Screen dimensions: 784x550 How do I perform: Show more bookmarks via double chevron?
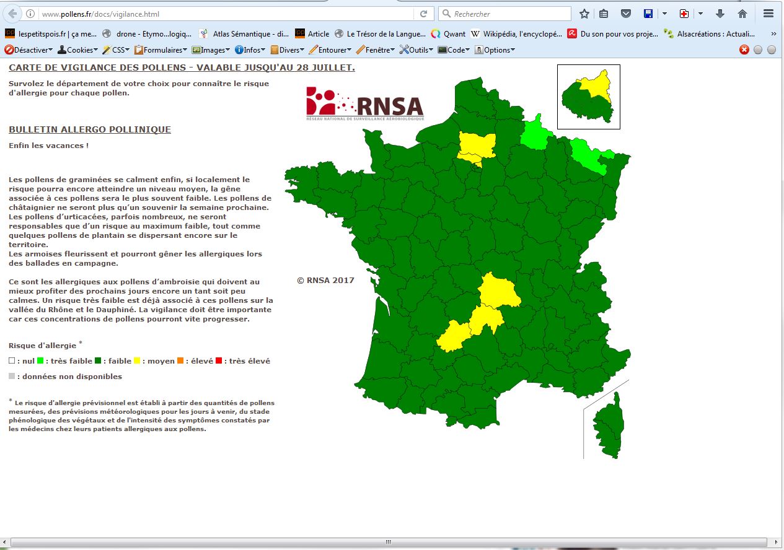(x=773, y=34)
